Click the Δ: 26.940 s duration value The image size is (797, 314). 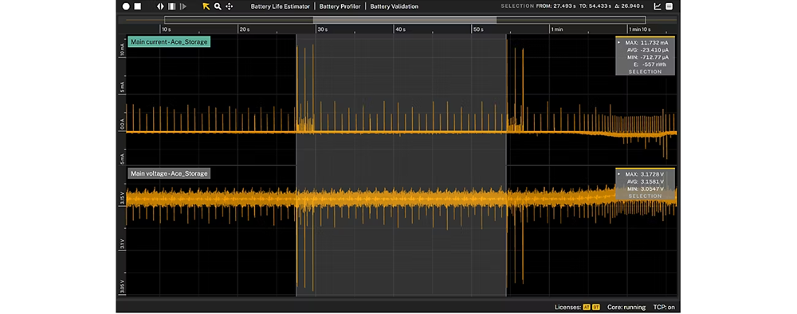coord(630,6)
